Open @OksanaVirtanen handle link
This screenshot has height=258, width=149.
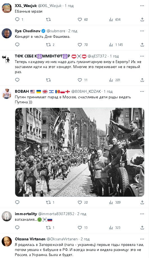tap(62, 239)
